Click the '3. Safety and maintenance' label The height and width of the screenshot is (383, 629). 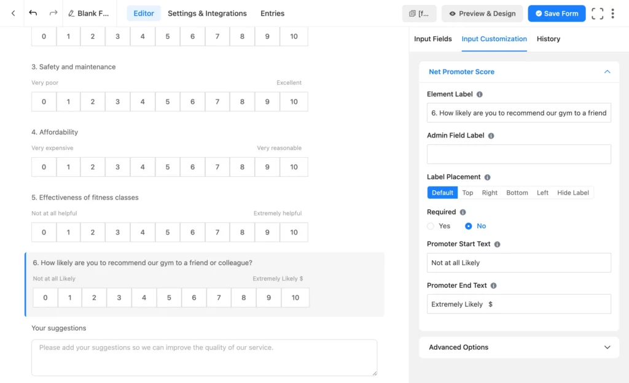coord(74,67)
